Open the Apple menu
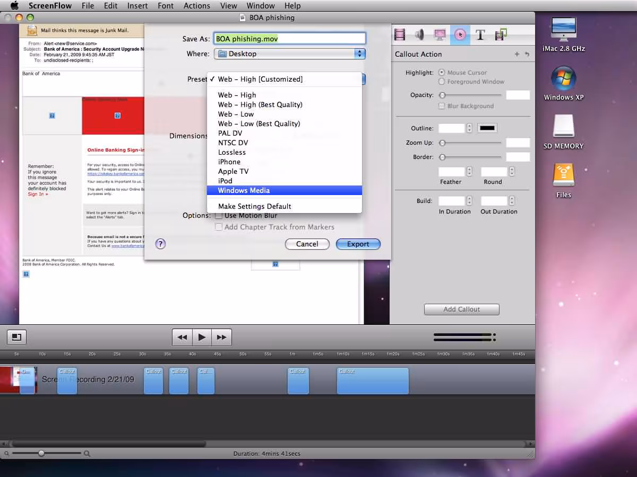Viewport: 637px width, 477px height. click(14, 6)
